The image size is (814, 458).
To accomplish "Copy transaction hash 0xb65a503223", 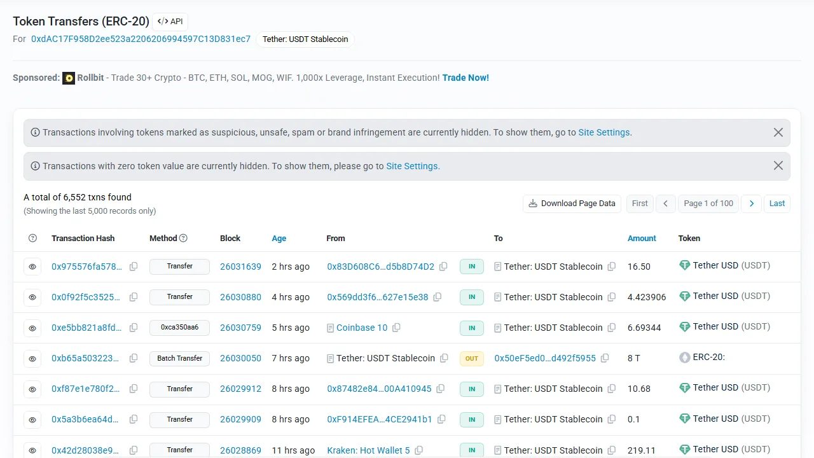I will [x=134, y=358].
